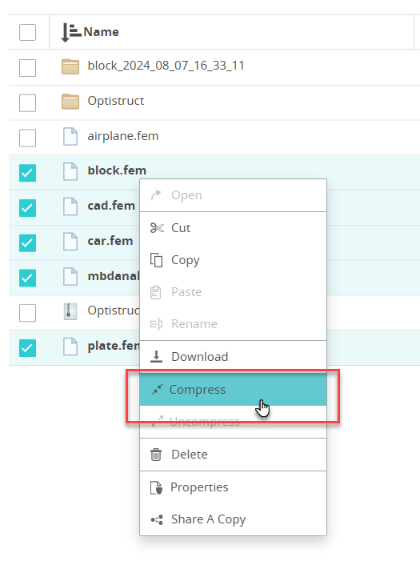Check the airplane.fem checkbox

coord(27,138)
